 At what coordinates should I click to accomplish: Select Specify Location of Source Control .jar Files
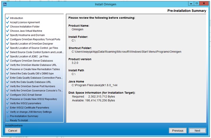[34, 48]
